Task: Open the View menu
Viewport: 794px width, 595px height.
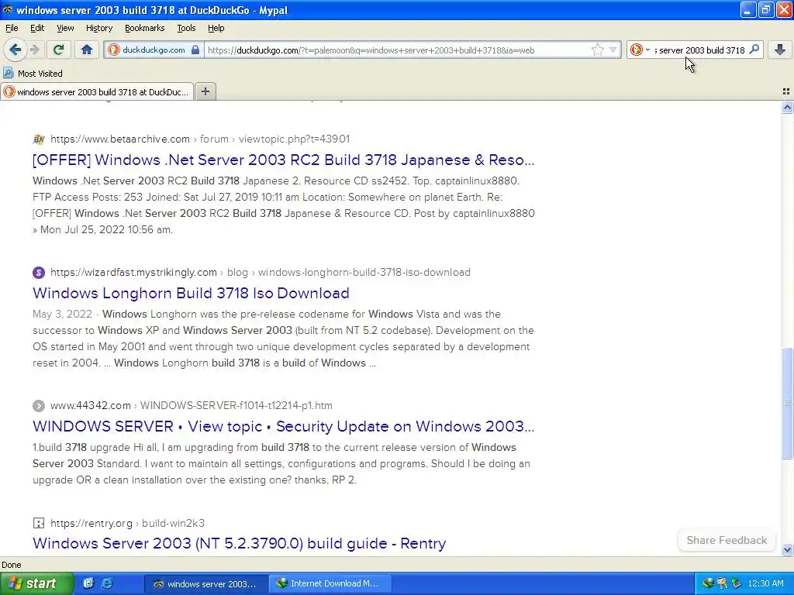Action: 65,28
